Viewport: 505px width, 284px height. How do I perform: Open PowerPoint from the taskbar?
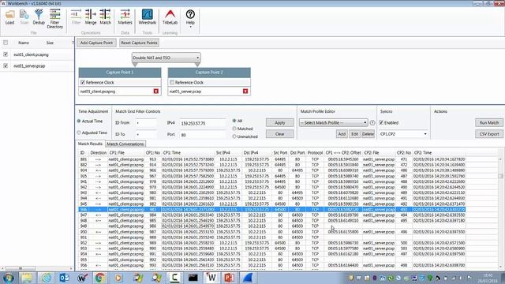(x=229, y=278)
